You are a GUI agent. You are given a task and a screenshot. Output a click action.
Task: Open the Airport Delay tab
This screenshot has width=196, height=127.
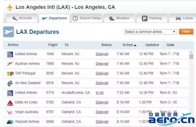87,18
